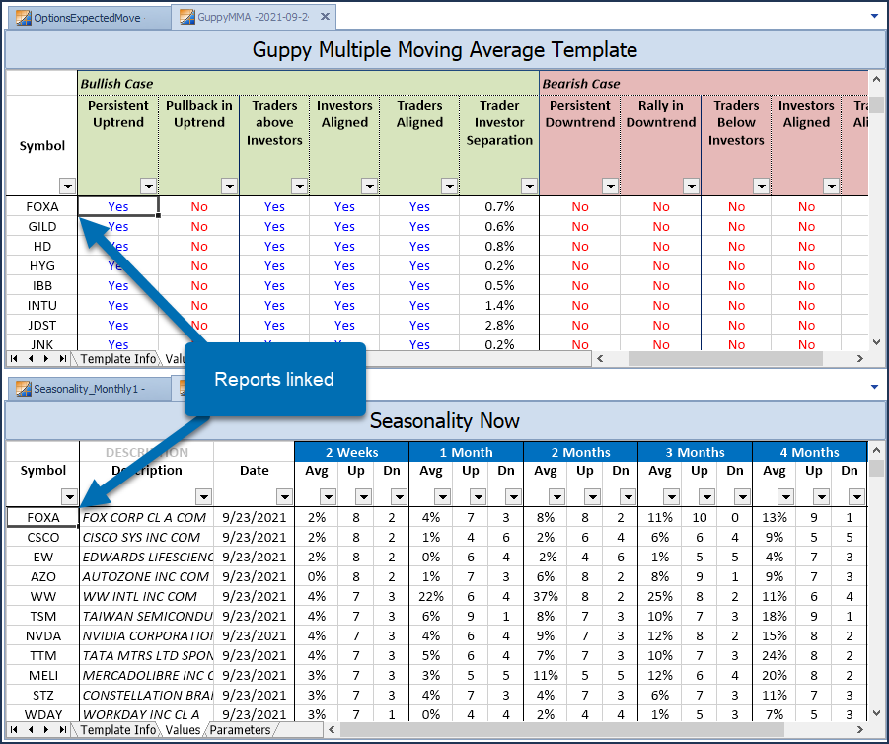The image size is (889, 744).
Task: Select Template Info sheet in Guppy report
Action: tap(118, 359)
